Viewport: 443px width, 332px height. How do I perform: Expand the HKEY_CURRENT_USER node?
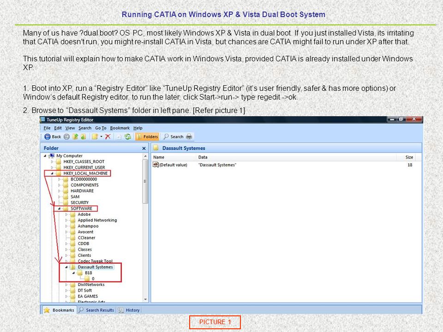(x=52, y=168)
